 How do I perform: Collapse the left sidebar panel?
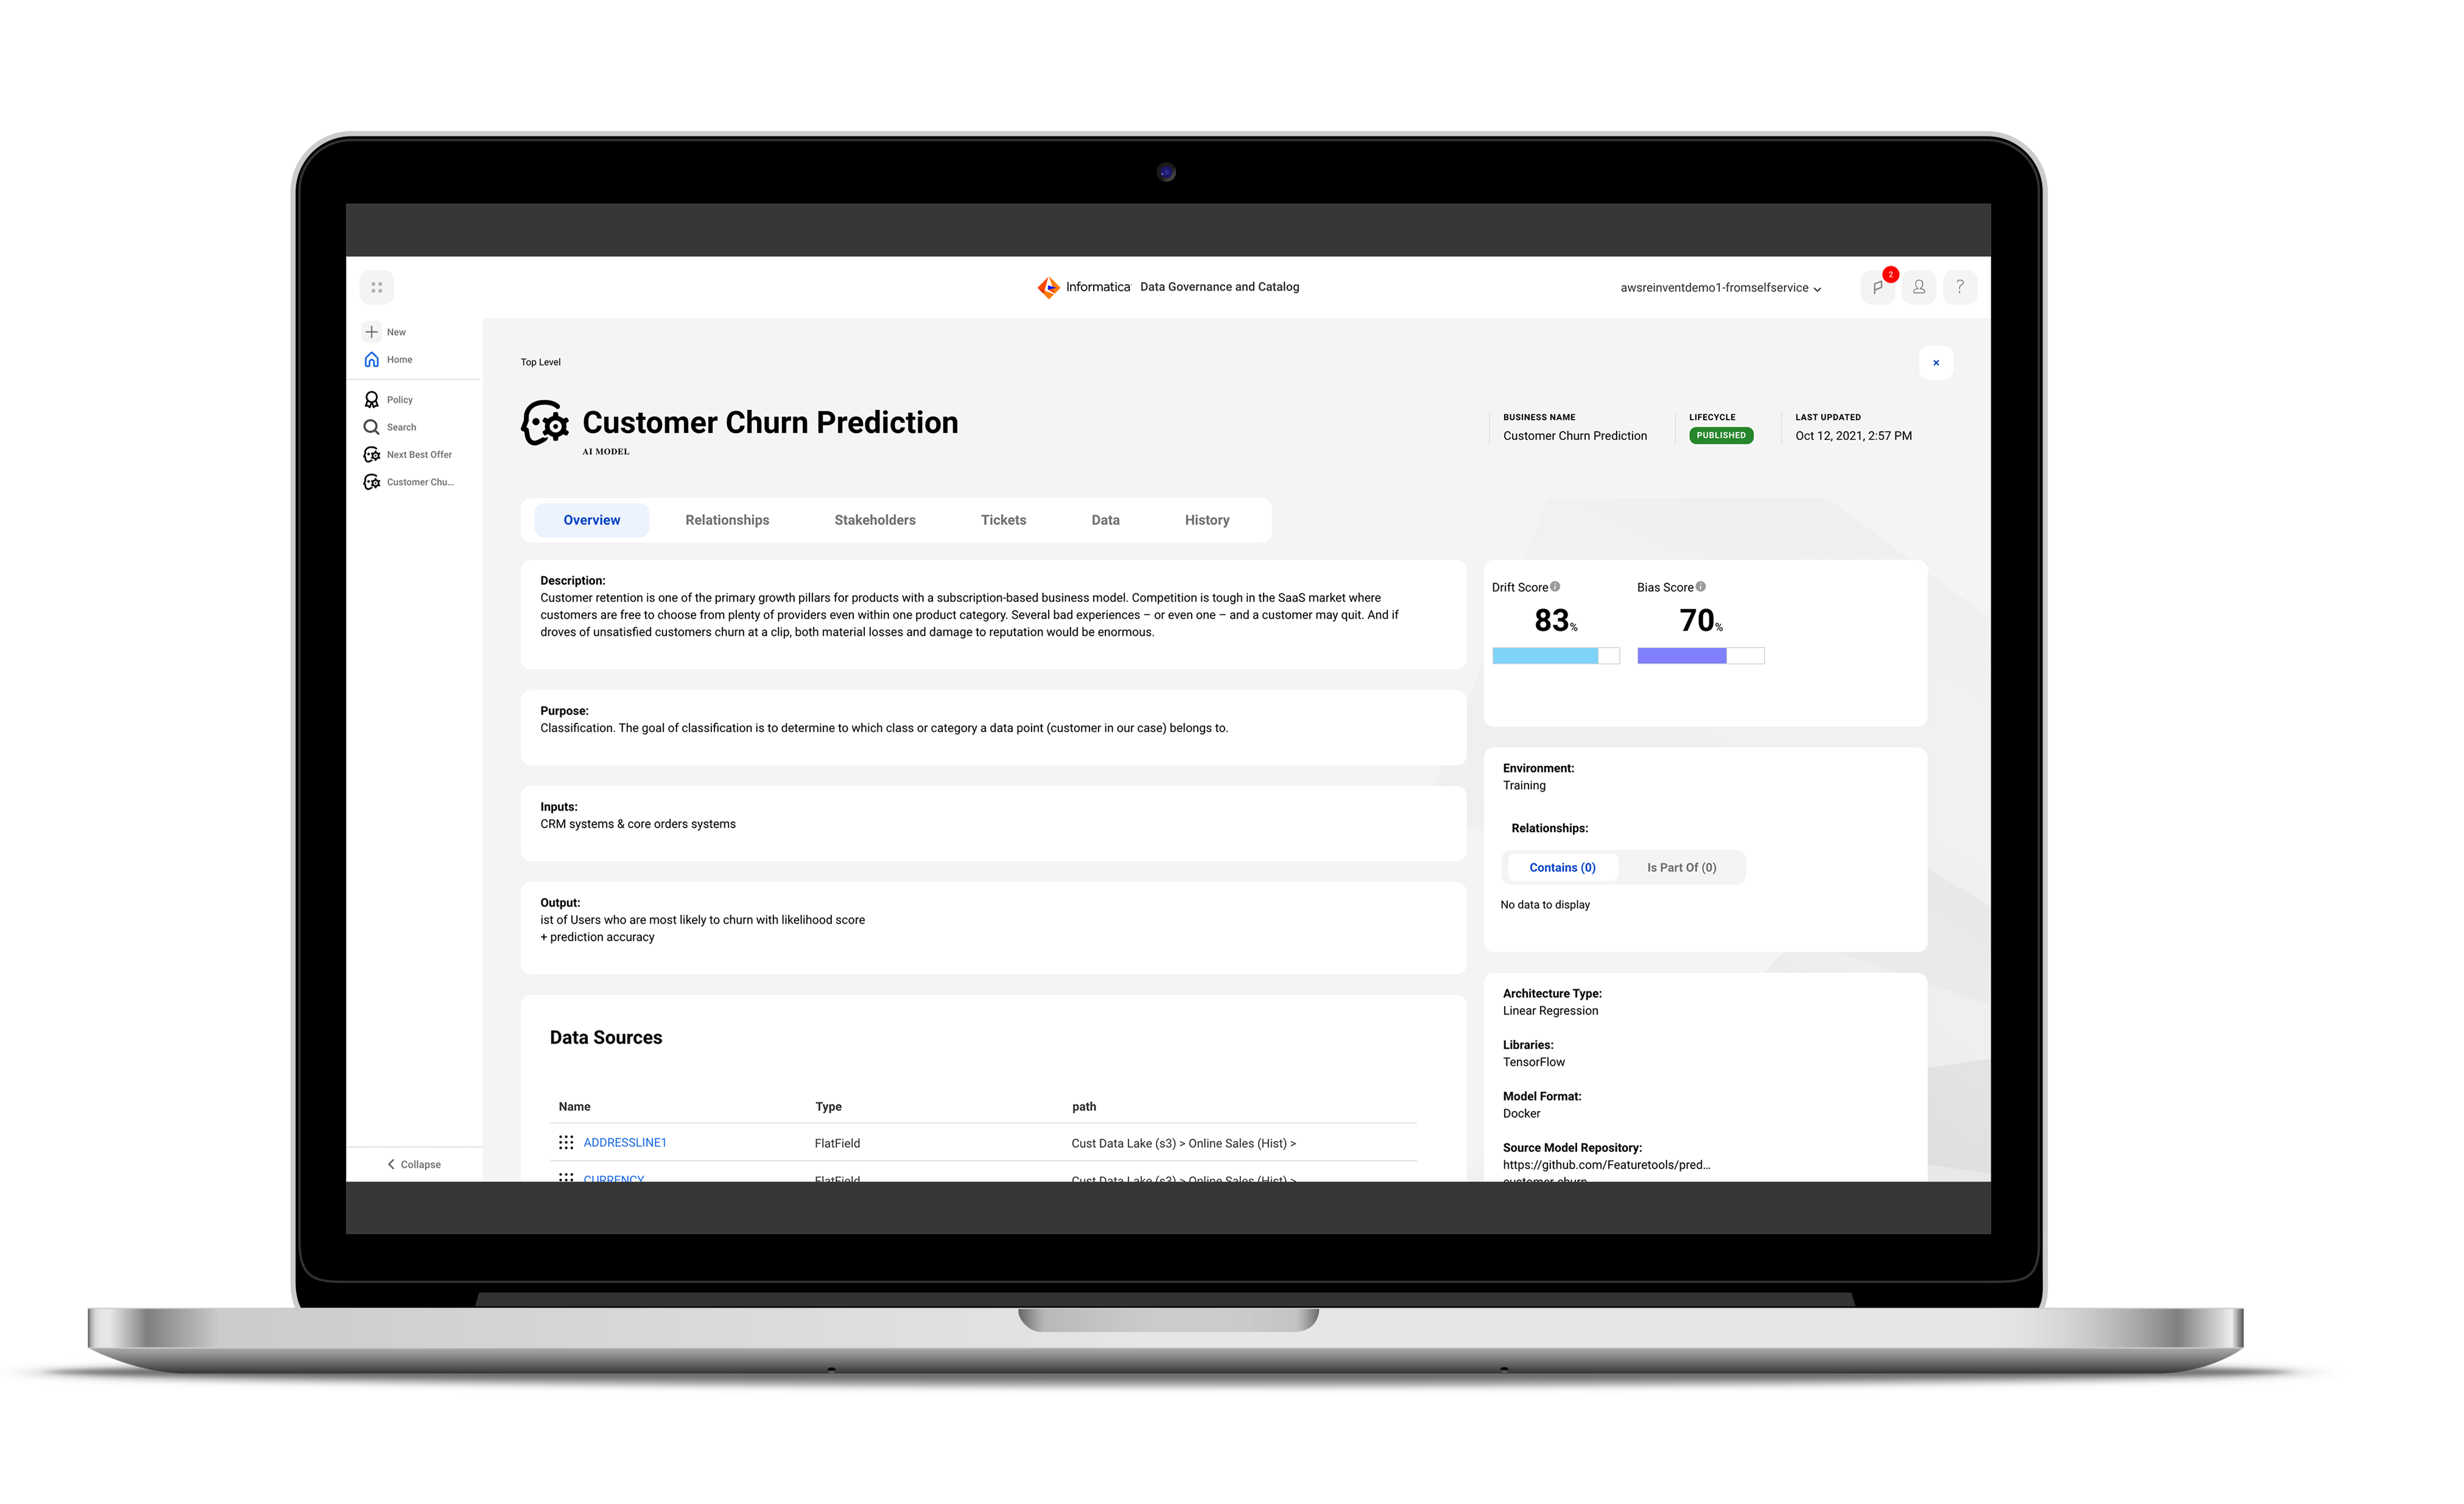[x=412, y=1163]
